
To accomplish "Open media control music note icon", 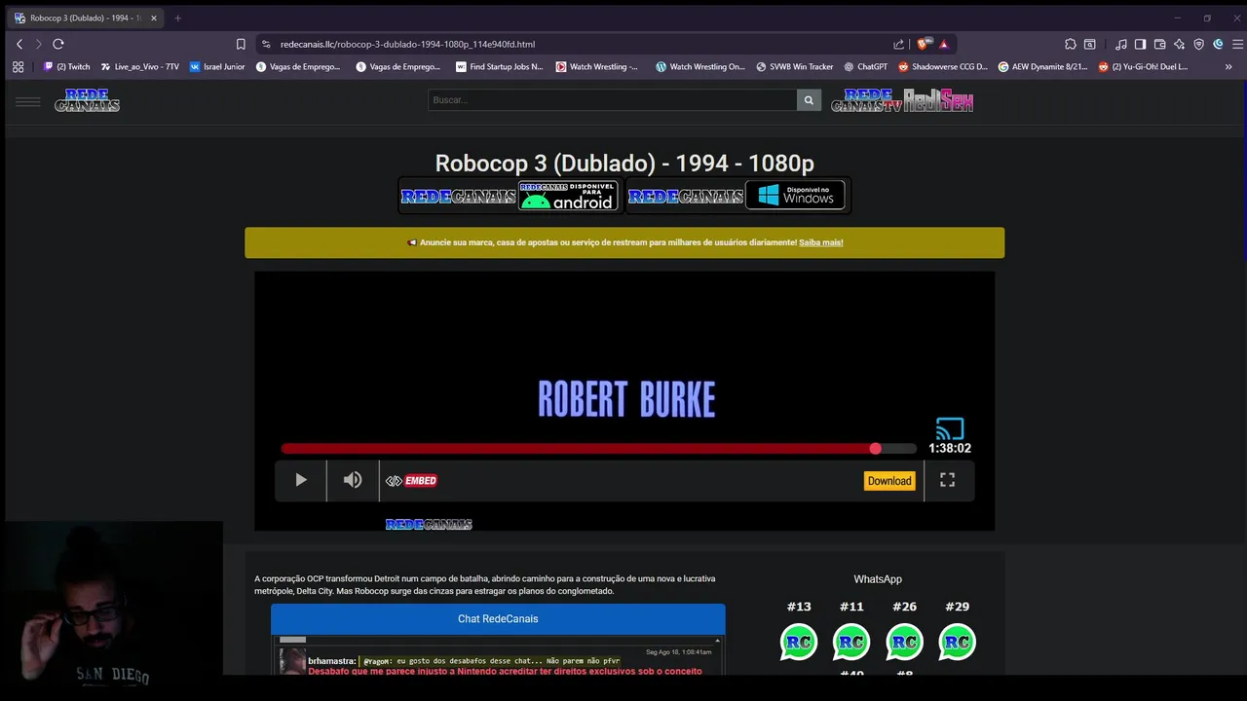I will (x=1121, y=44).
